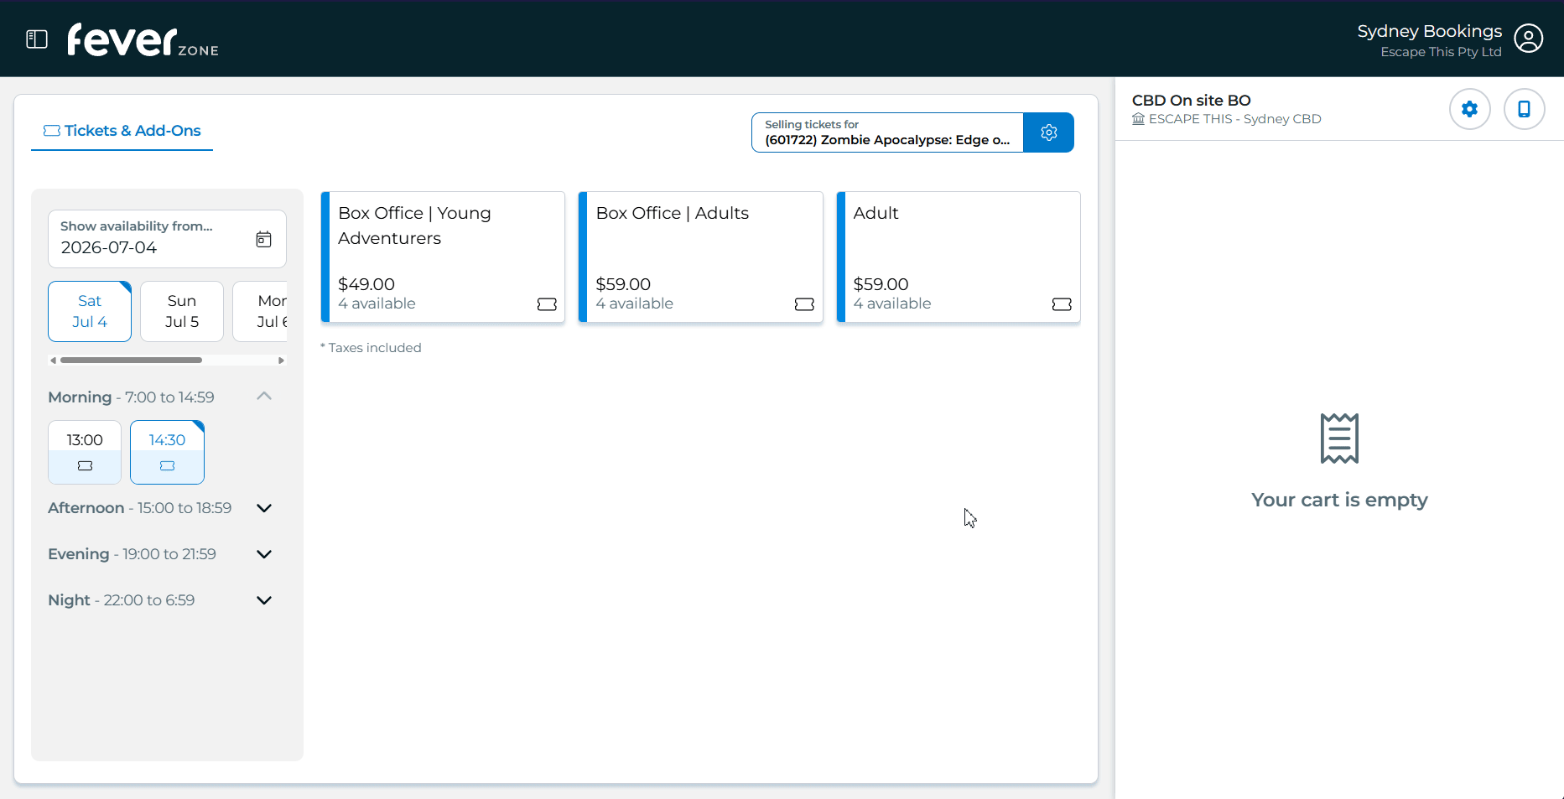Viewport: 1564px width, 799px height.
Task: Expand the Night time section
Action: coord(264,600)
